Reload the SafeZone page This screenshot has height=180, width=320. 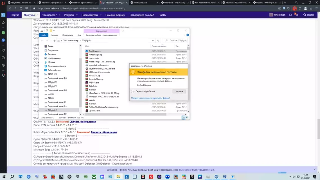click(21, 8)
